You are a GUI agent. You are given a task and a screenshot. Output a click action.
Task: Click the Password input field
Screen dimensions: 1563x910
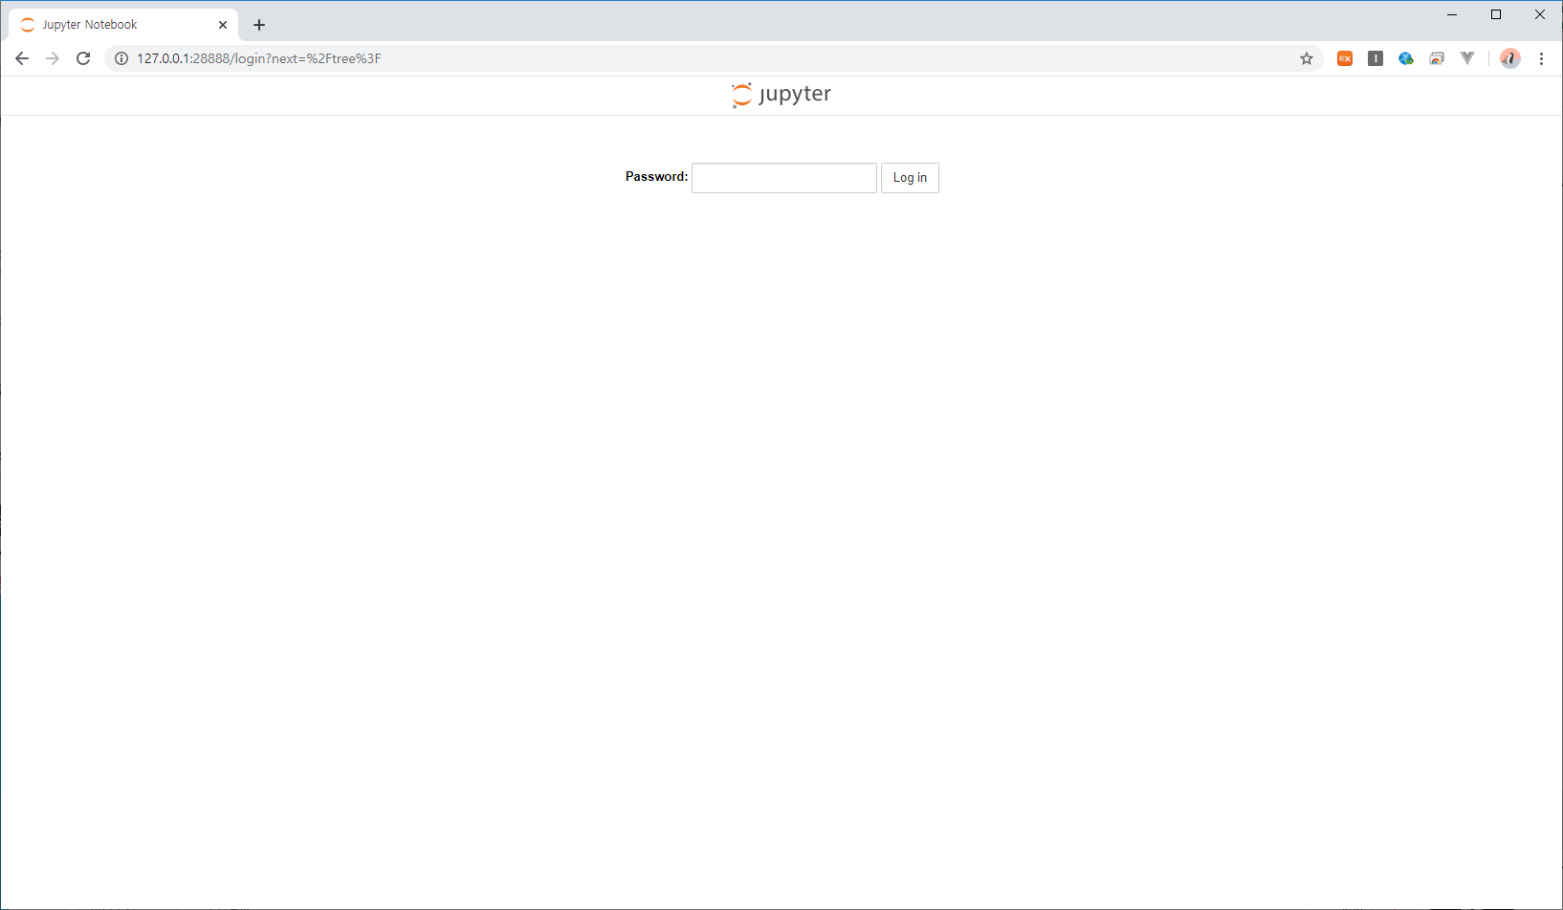[783, 178]
